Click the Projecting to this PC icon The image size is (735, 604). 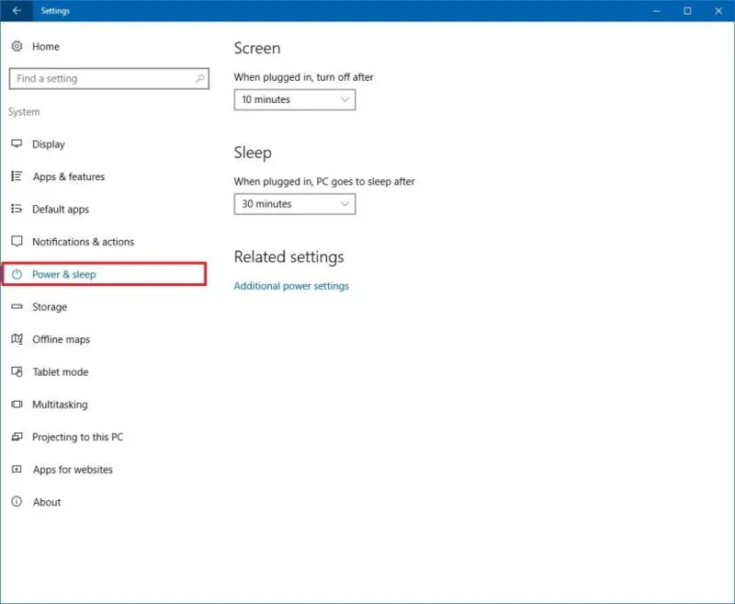pos(17,437)
